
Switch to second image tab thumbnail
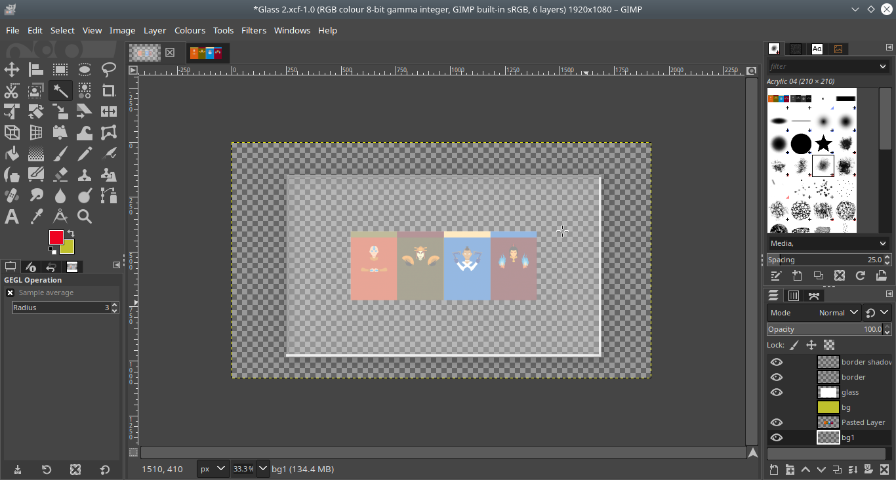coord(206,53)
